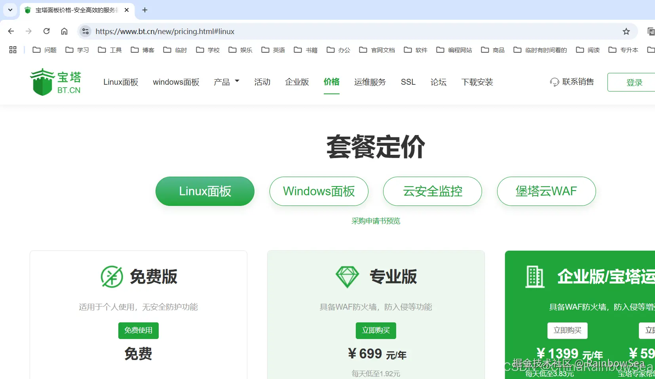Reload the page using the refresh icon
This screenshot has width=655, height=379.
[x=46, y=31]
